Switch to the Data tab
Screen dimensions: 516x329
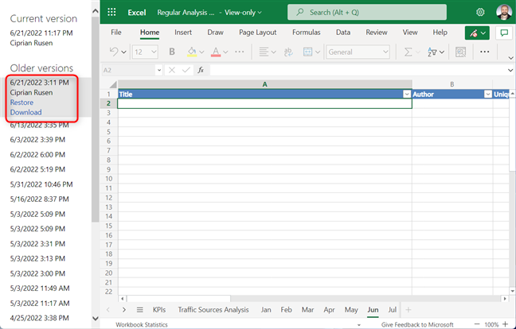click(x=343, y=32)
